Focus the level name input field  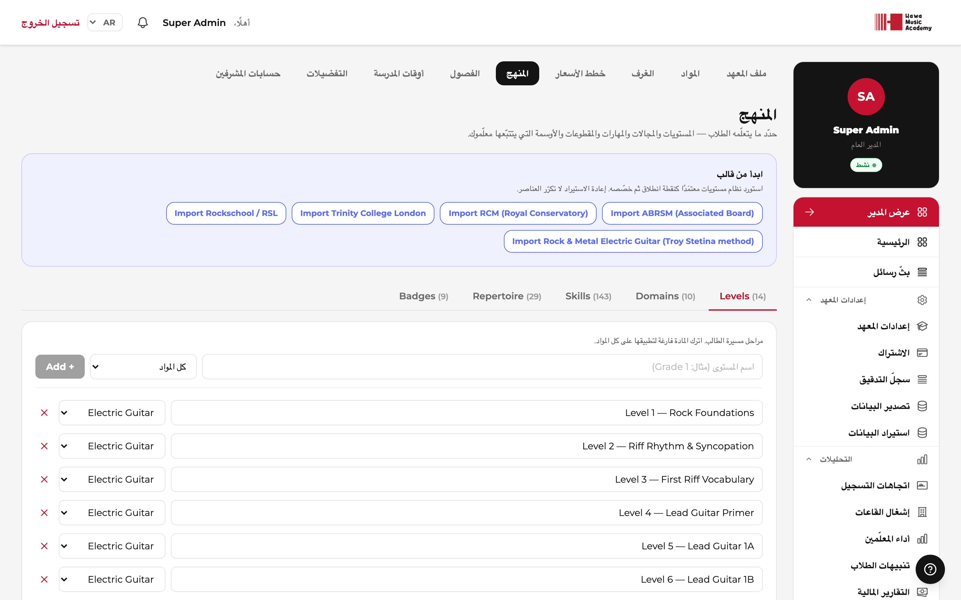click(x=483, y=367)
